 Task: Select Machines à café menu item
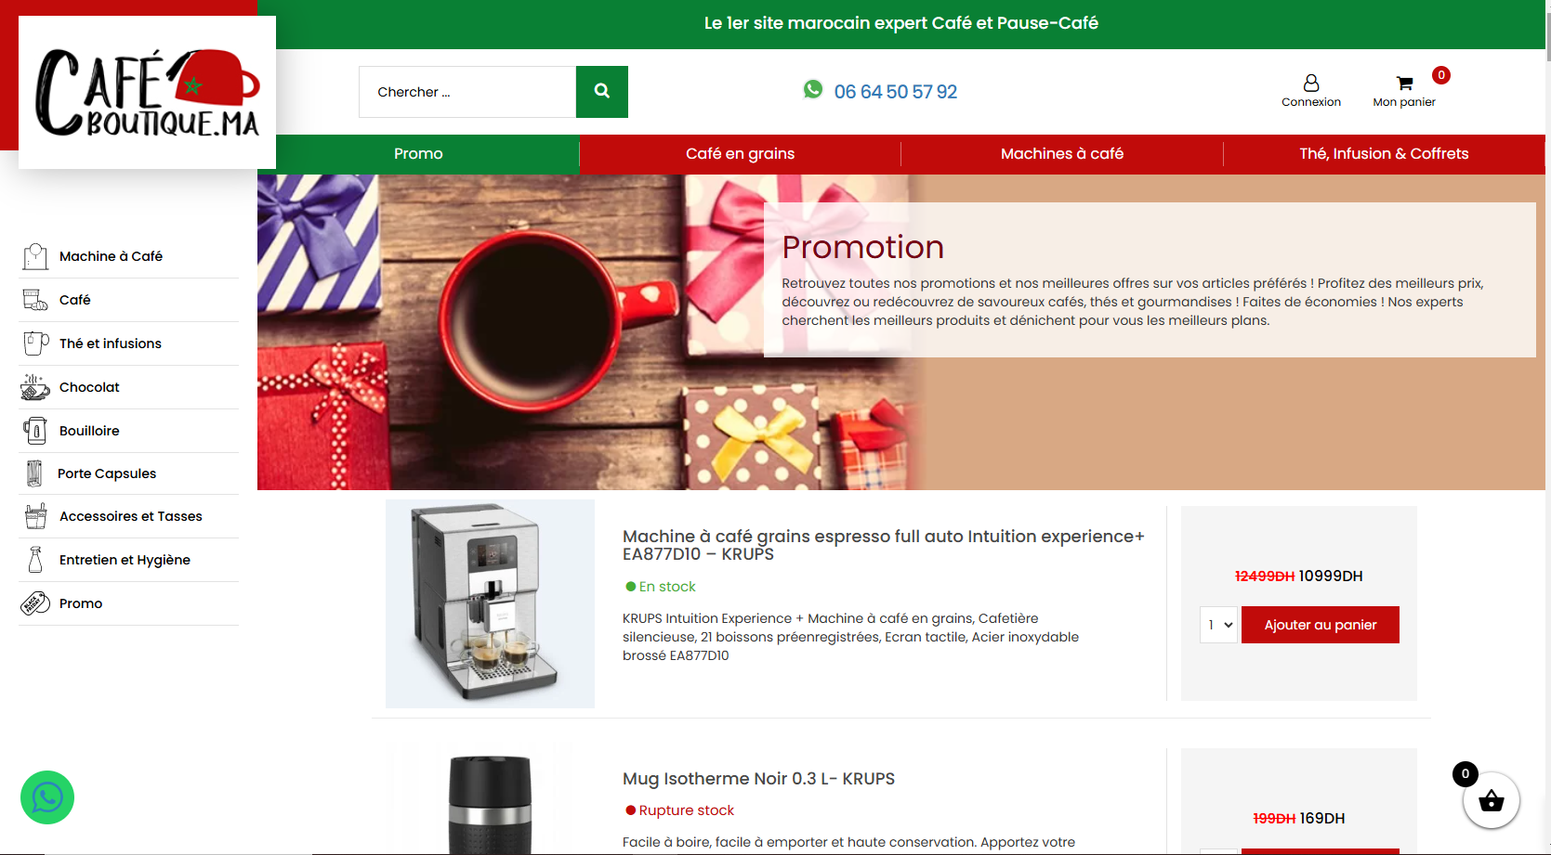(1062, 154)
